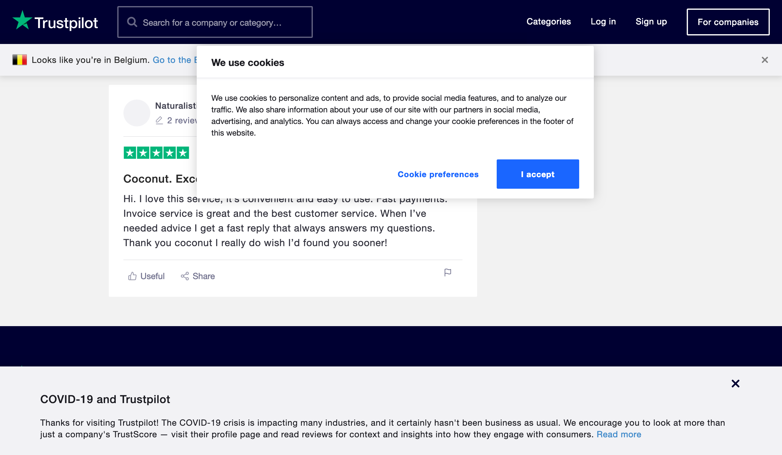Viewport: 782px width, 455px height.
Task: Click the share icon on review
Action: click(185, 276)
